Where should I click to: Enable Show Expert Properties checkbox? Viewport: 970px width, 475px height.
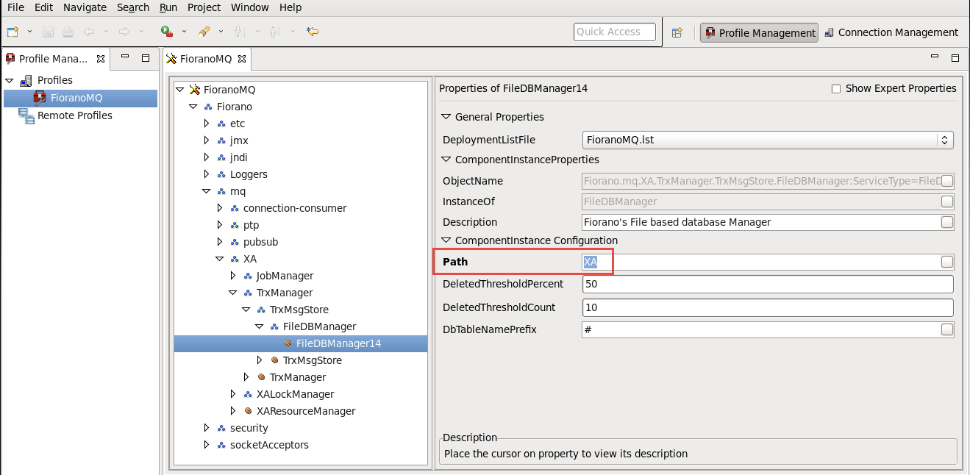pyautogui.click(x=835, y=88)
